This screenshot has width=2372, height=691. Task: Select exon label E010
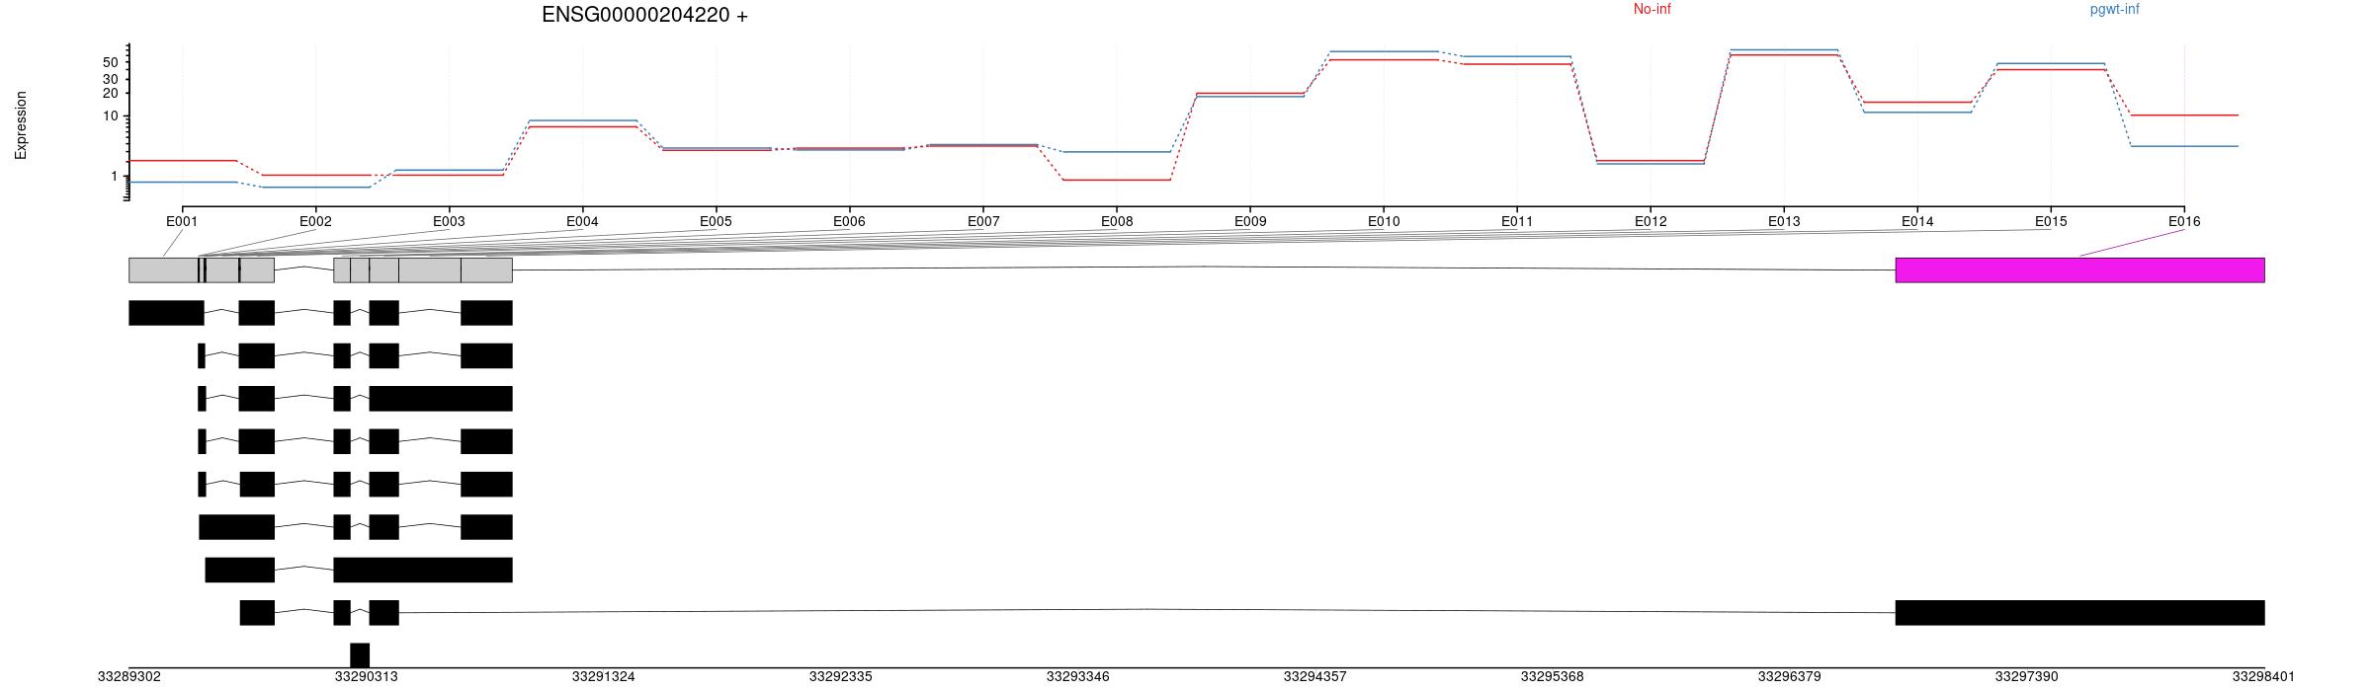pos(1384,221)
